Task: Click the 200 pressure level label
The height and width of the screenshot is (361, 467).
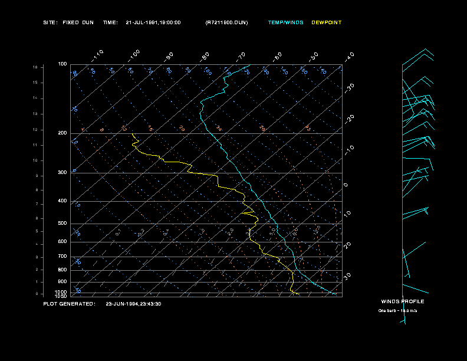Action: click(x=63, y=133)
